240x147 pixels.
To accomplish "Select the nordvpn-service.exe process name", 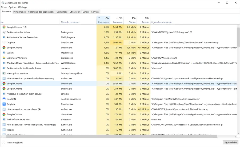I will pyautogui.click(x=71, y=99).
